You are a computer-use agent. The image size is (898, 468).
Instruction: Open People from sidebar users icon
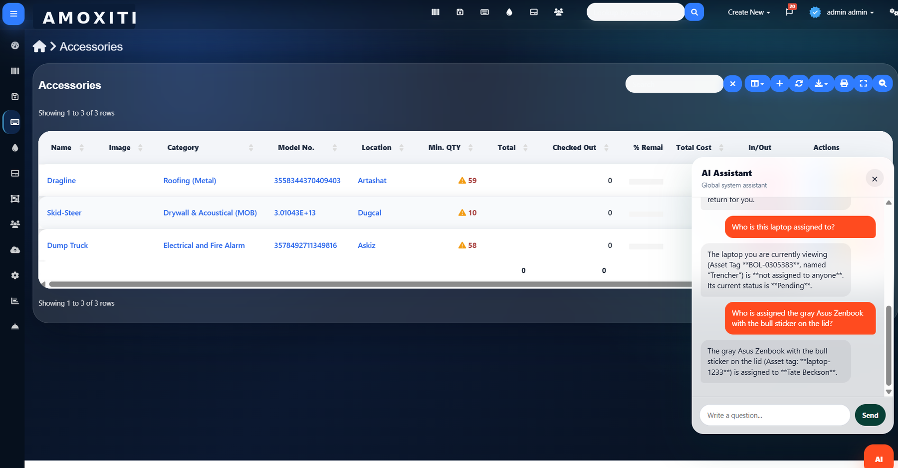[15, 224]
